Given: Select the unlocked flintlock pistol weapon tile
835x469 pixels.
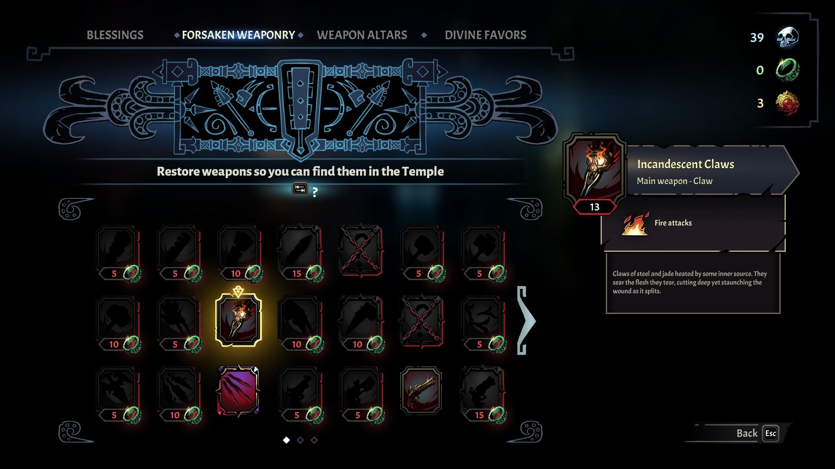Looking at the screenshot, I should [x=421, y=391].
